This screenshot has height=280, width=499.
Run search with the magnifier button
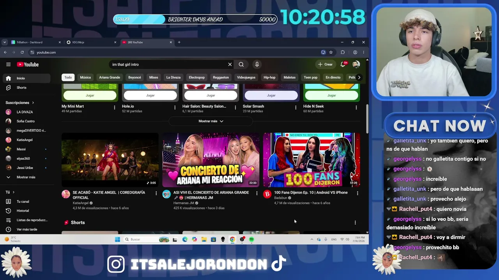[x=241, y=65]
